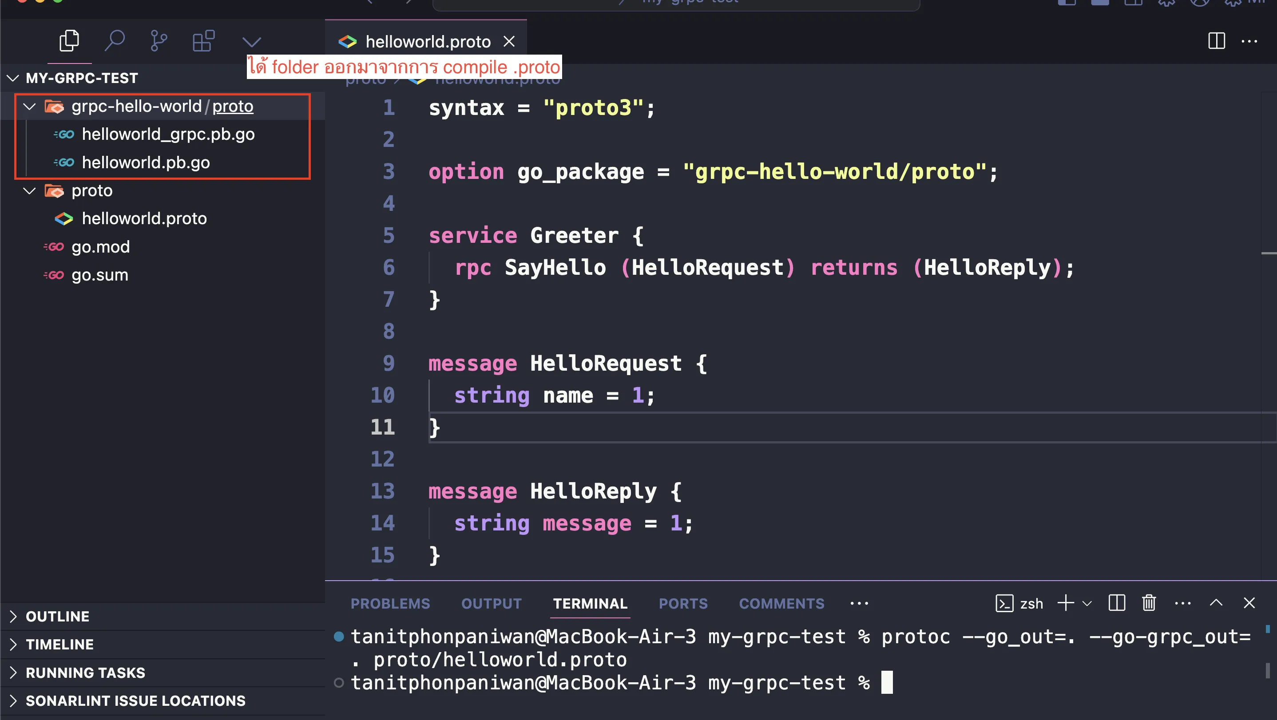Open helloworld.proto in the explorer tree
The image size is (1277, 720).
coord(144,218)
